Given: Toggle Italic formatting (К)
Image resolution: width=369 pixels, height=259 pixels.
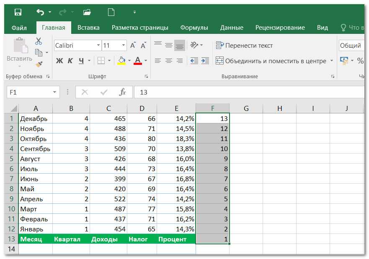Looking at the screenshot, I should coord(70,61).
